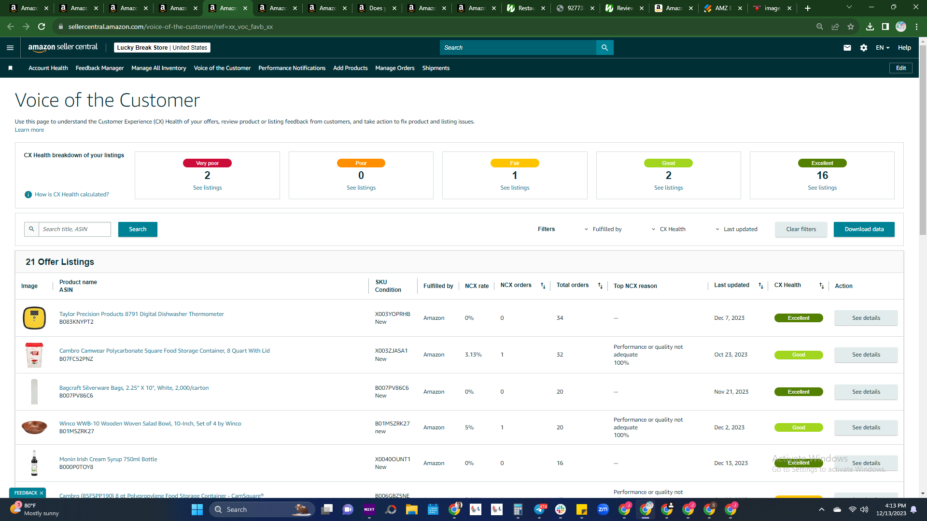The image size is (927, 521).
Task: See listings under Excellent
Action: 822,188
